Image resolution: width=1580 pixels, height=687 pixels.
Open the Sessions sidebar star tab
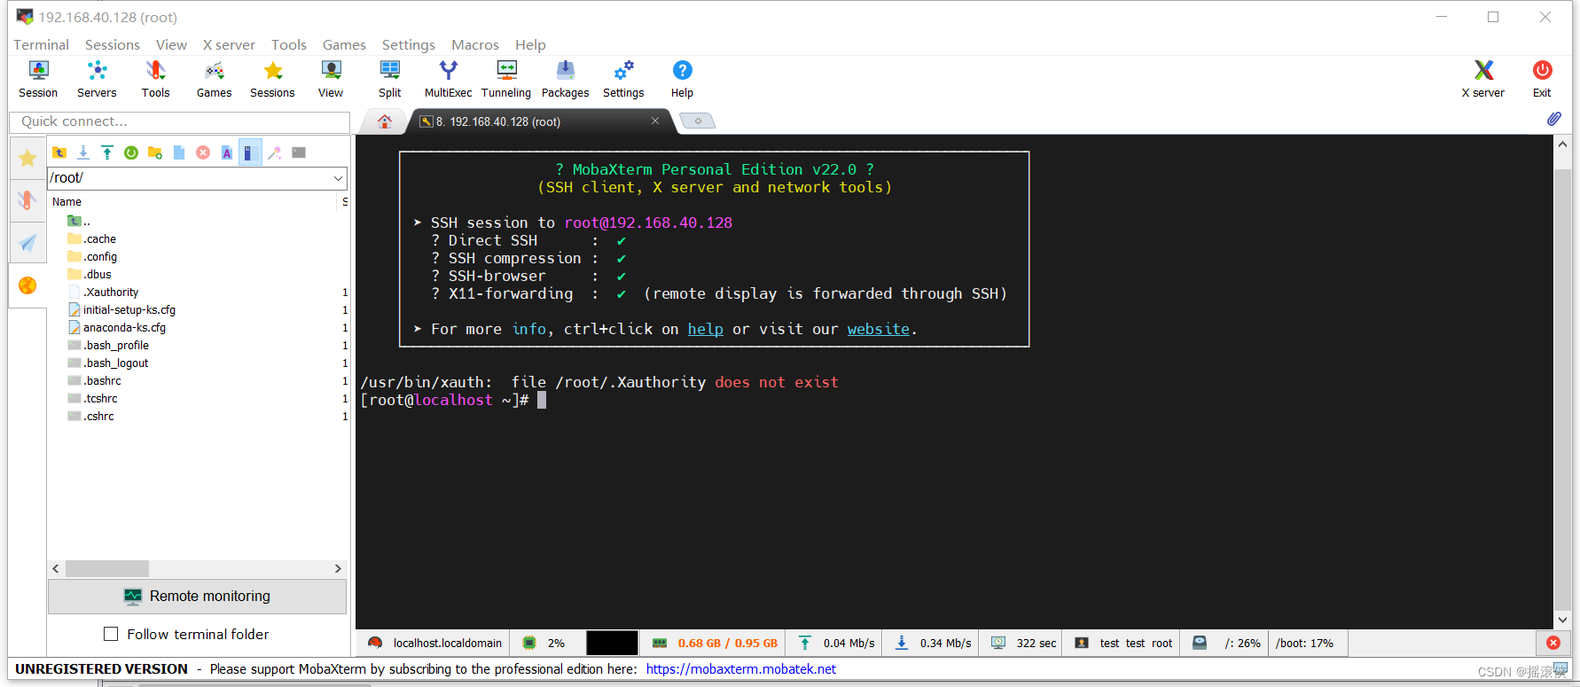[x=27, y=159]
